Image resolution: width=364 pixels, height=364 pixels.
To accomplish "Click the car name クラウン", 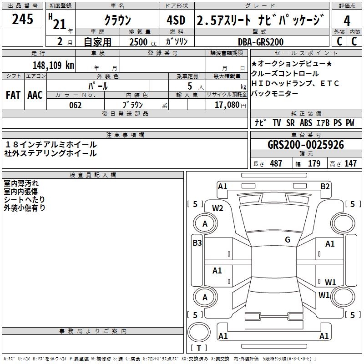I will click(x=117, y=20).
